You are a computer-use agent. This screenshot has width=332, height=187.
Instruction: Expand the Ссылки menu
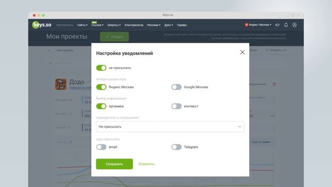tap(98, 25)
